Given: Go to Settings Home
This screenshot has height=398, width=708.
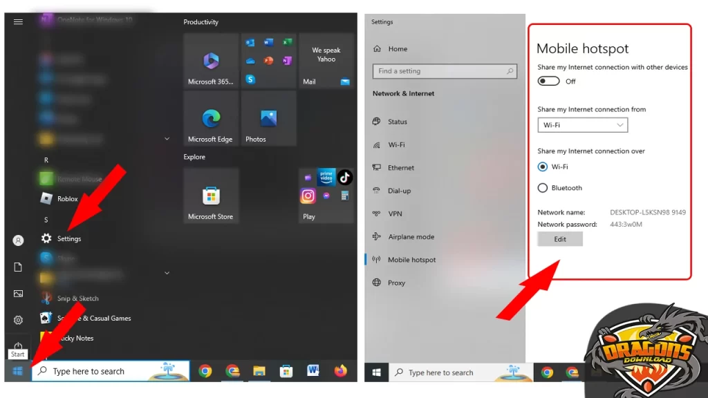Looking at the screenshot, I should click(397, 49).
